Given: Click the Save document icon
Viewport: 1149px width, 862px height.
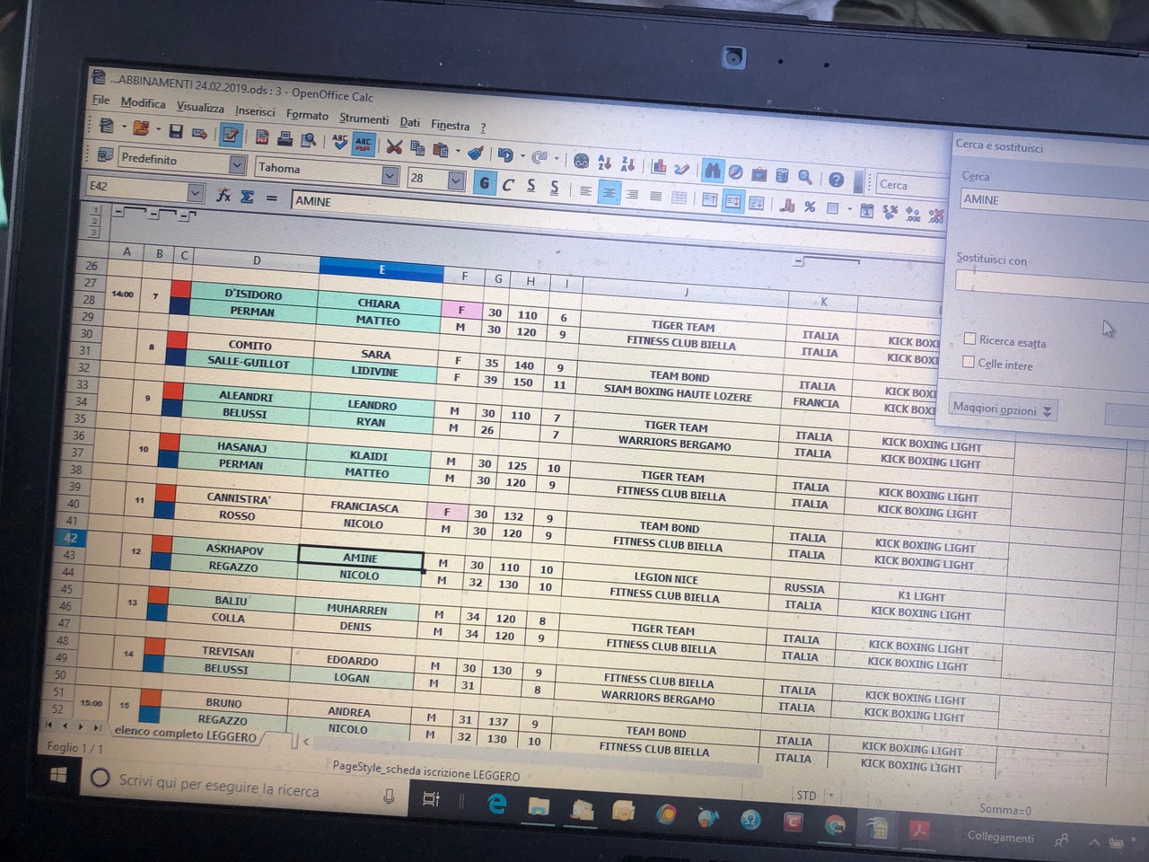Looking at the screenshot, I should tap(176, 132).
